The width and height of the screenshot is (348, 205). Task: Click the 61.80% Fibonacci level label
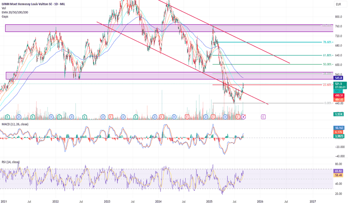327,55
